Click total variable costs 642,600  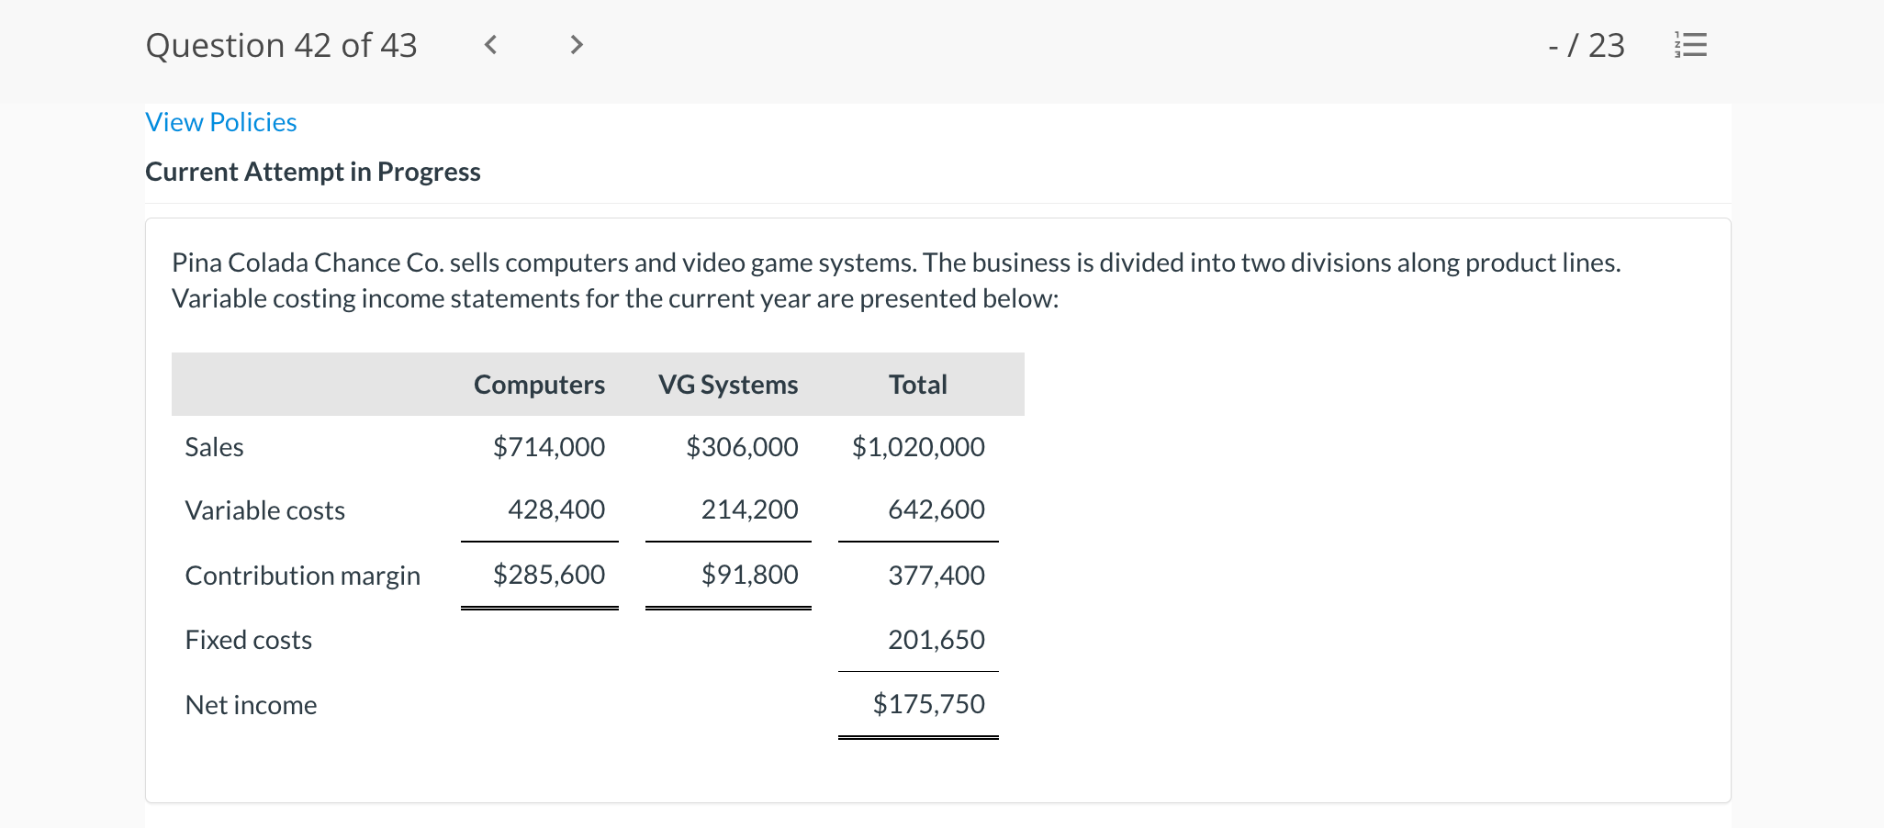tap(936, 509)
